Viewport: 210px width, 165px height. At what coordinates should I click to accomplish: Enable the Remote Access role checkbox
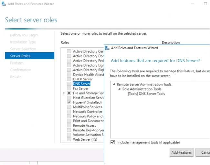[x=69, y=125]
